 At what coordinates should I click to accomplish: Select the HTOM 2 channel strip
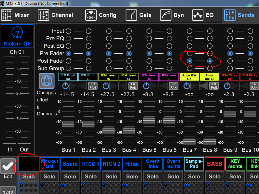coord(111,164)
